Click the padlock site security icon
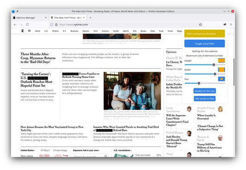The image size is (246, 170). (x=56, y=24)
